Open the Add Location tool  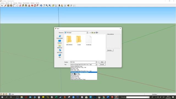click(53, 5)
